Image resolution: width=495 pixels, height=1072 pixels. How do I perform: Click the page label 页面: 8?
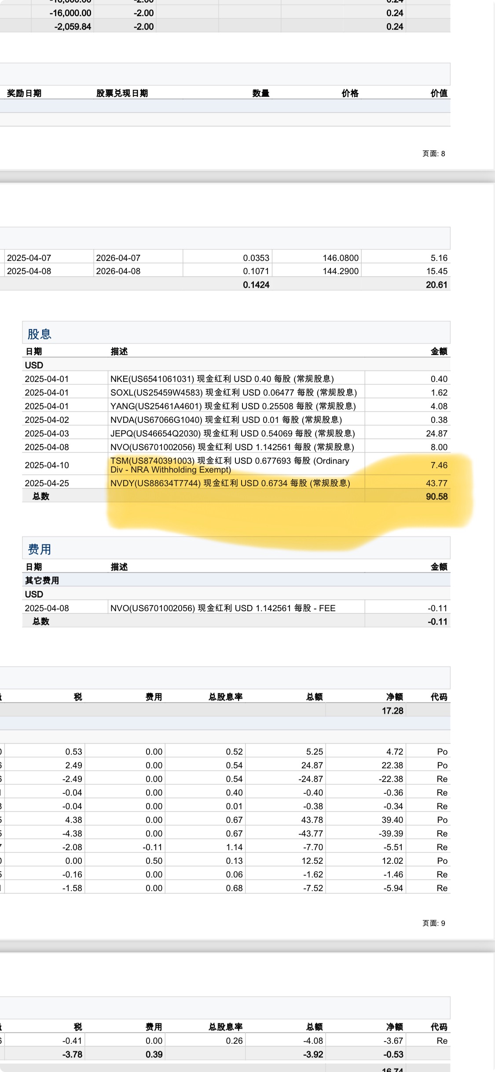click(434, 154)
